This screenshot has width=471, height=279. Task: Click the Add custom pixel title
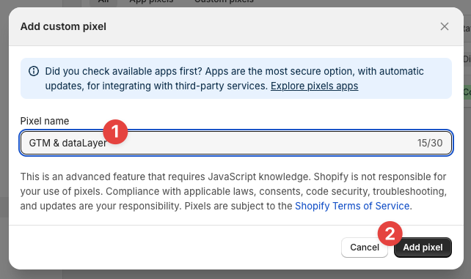(63, 26)
